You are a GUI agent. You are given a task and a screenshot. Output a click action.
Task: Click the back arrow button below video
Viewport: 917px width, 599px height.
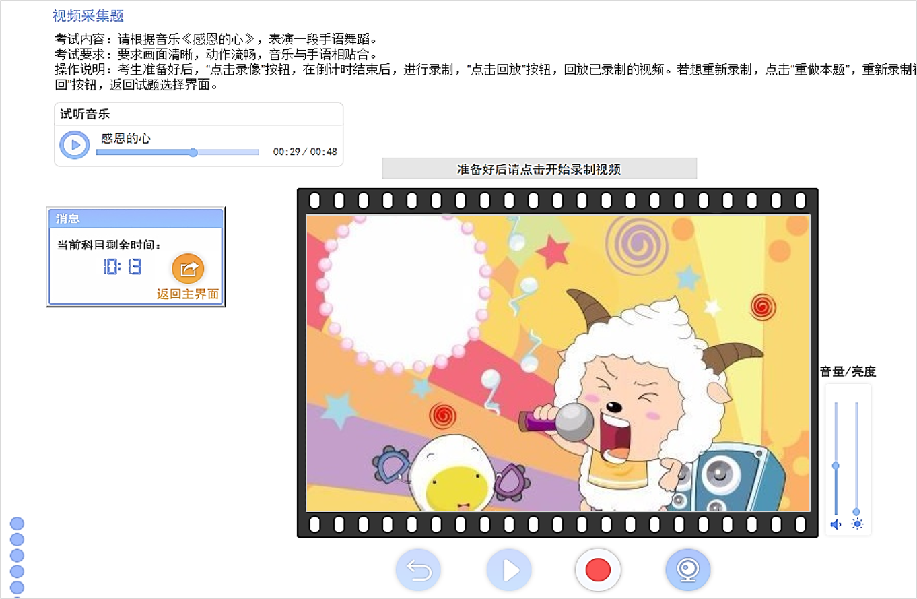pyautogui.click(x=418, y=570)
